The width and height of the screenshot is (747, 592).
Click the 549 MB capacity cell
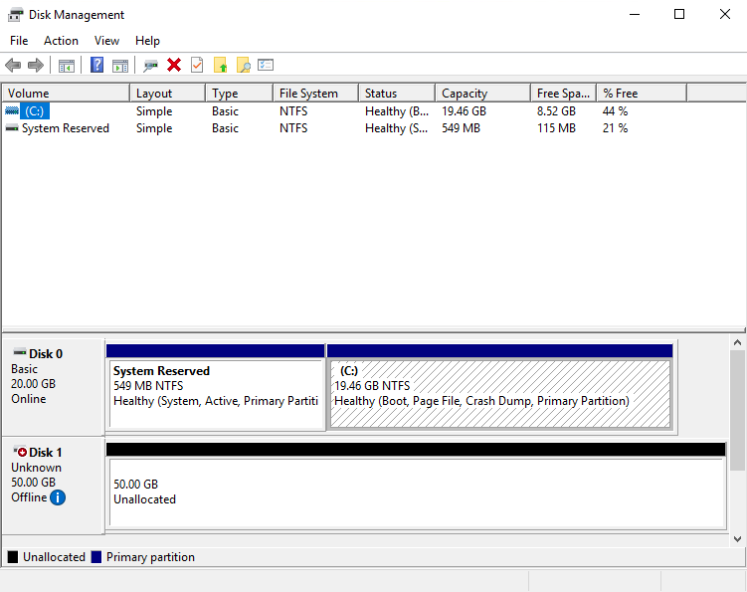click(x=461, y=128)
